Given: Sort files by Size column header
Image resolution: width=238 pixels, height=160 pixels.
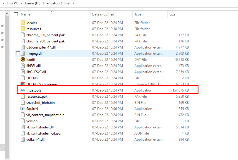Looking at the screenshot, I should (x=172, y=14).
